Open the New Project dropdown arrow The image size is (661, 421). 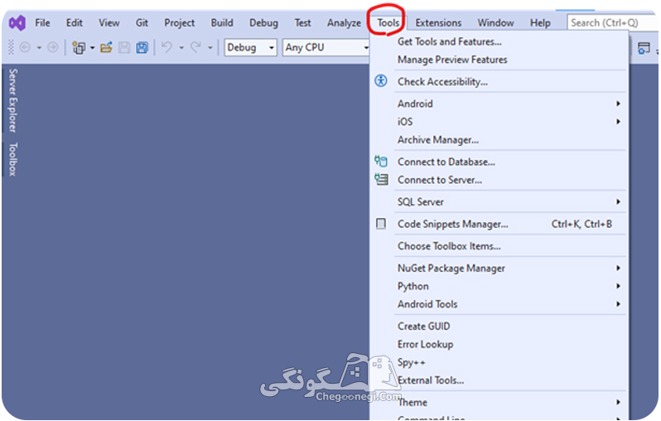pos(92,48)
